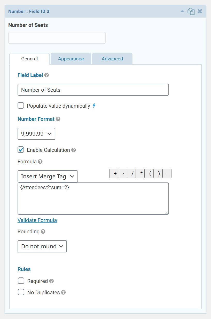Open Field Label help tooltip
Screen dimensions: 211x319
click(x=46, y=75)
